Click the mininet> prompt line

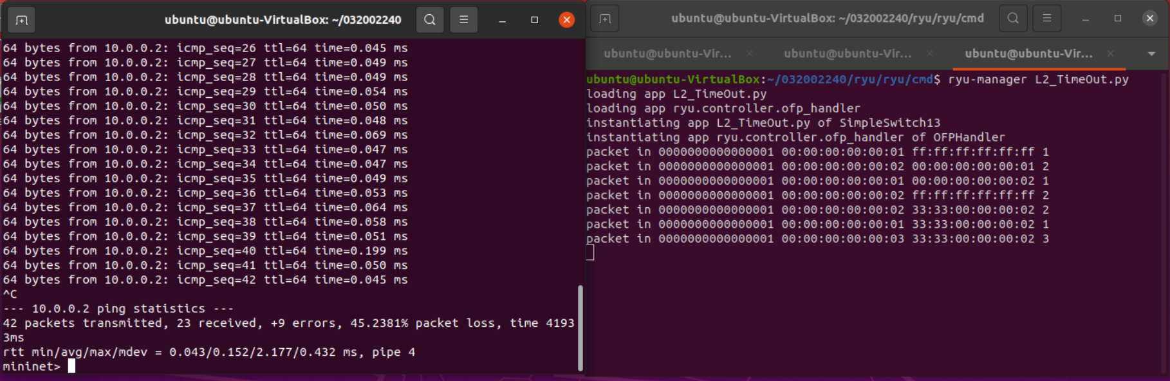pyautogui.click(x=39, y=366)
